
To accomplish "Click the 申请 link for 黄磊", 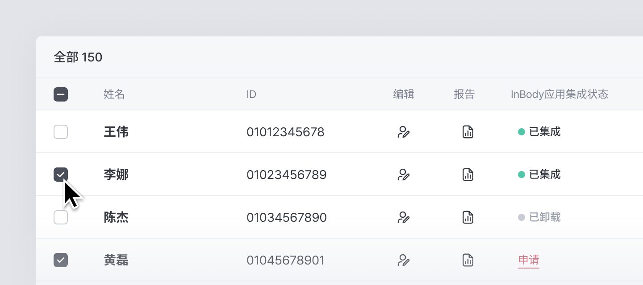I will tap(529, 260).
